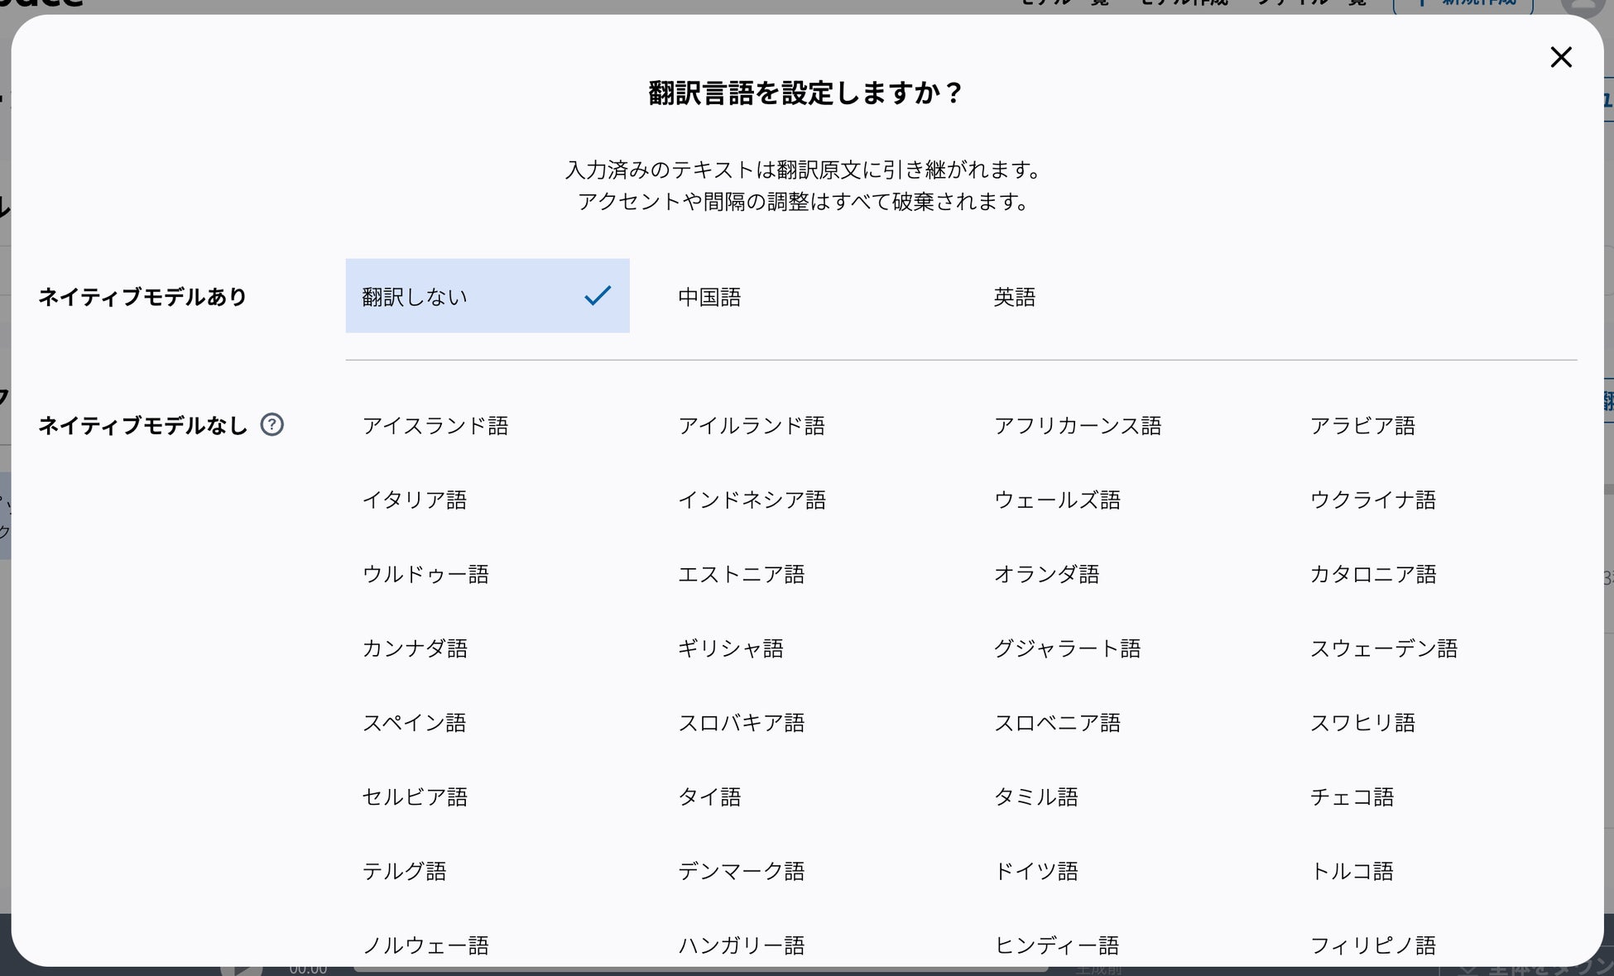This screenshot has width=1614, height=976.
Task: Choose 中国語 as translation language
Action: 709,297
